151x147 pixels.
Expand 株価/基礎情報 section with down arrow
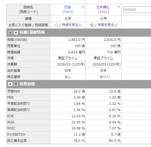point(16,32)
